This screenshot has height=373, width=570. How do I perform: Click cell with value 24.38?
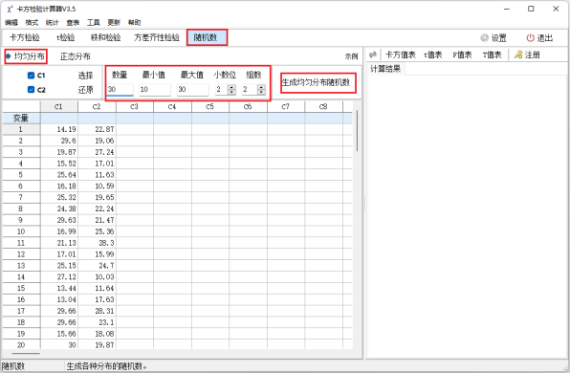pyautogui.click(x=59, y=208)
